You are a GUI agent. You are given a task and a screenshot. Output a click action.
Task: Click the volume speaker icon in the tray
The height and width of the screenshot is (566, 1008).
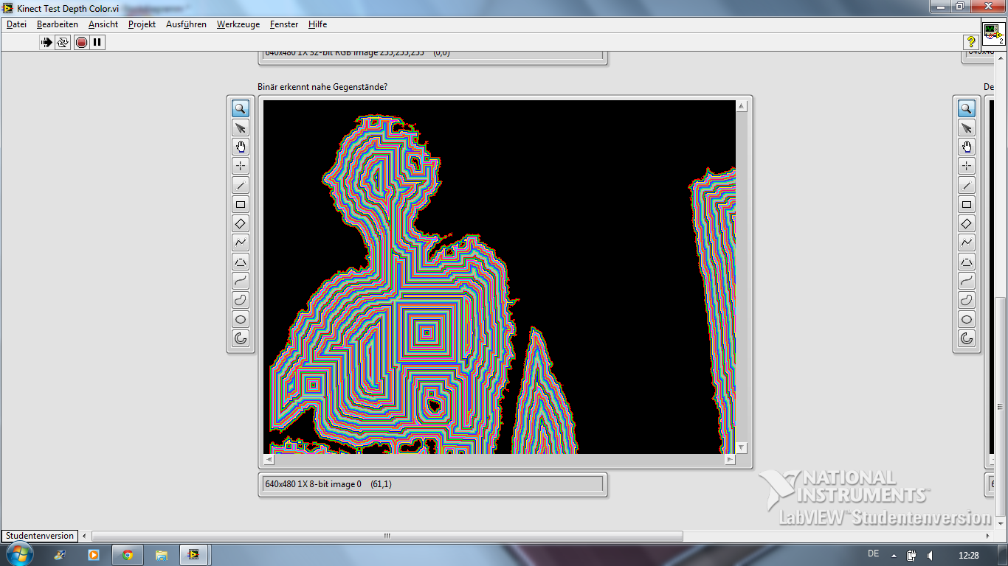[930, 555]
